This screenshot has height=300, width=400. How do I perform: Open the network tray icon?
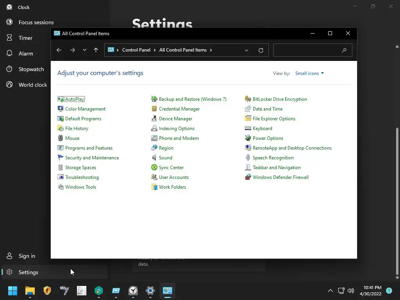coord(341,291)
